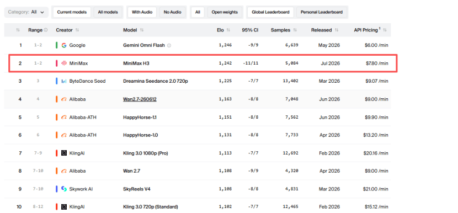This screenshot has height=213, width=458.
Task: Click the sample count 13,402
Action: (x=290, y=81)
